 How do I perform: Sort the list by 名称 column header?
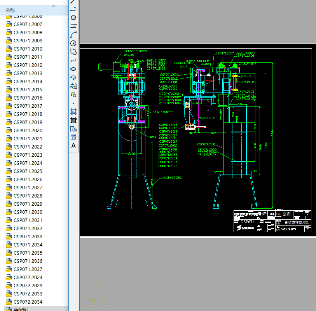tap(10, 10)
